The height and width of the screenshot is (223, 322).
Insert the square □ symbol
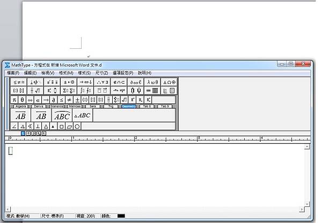pyautogui.click(x=61, y=127)
